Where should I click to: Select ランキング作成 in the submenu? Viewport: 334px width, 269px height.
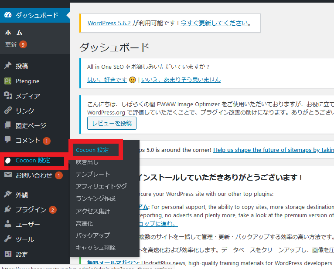tap(95, 198)
